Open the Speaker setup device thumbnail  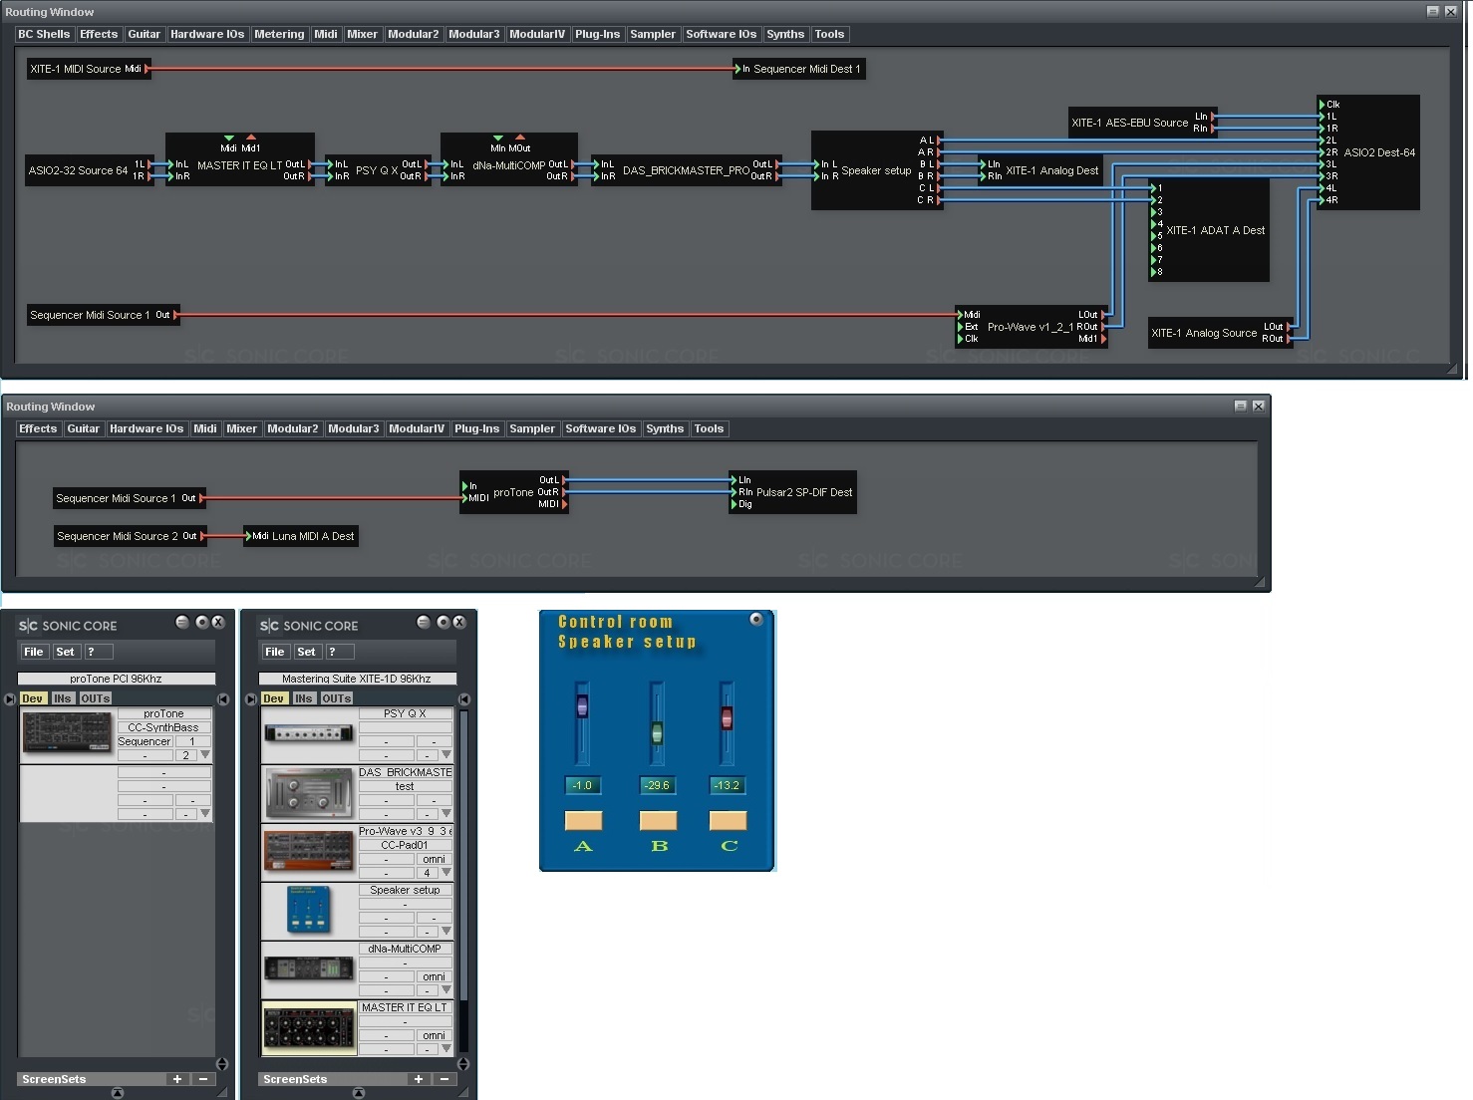tap(308, 910)
